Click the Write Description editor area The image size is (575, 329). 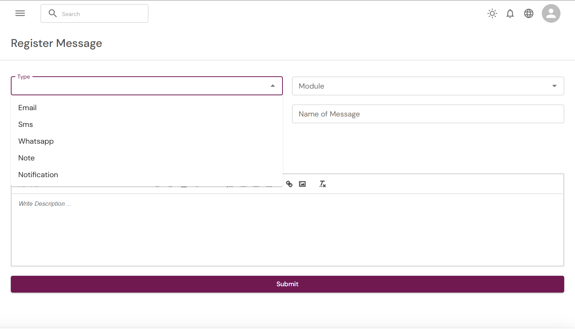pos(287,229)
